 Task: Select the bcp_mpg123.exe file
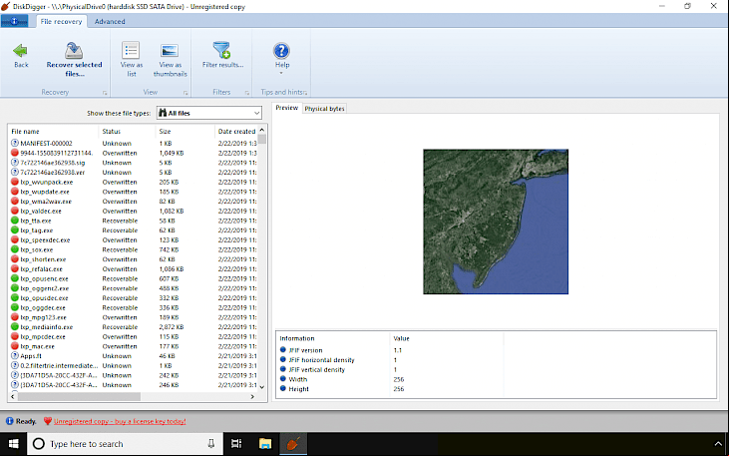click(x=43, y=317)
